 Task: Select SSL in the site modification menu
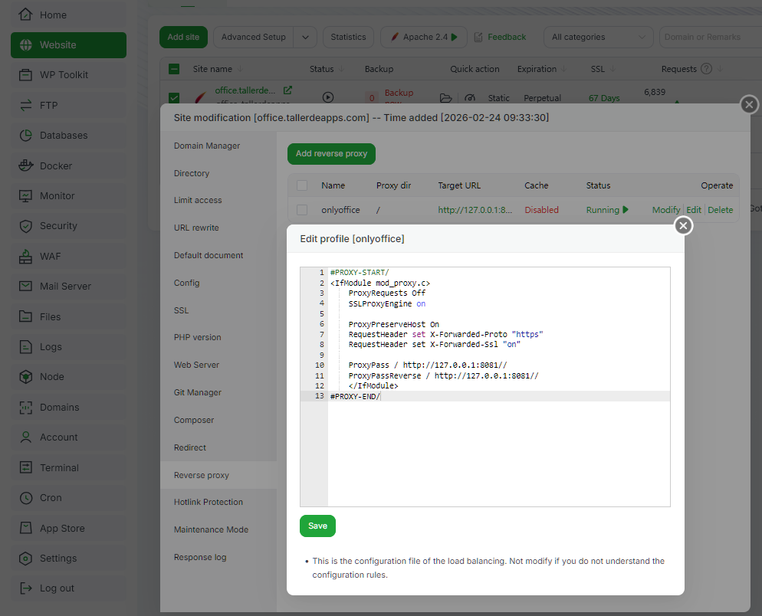click(181, 310)
